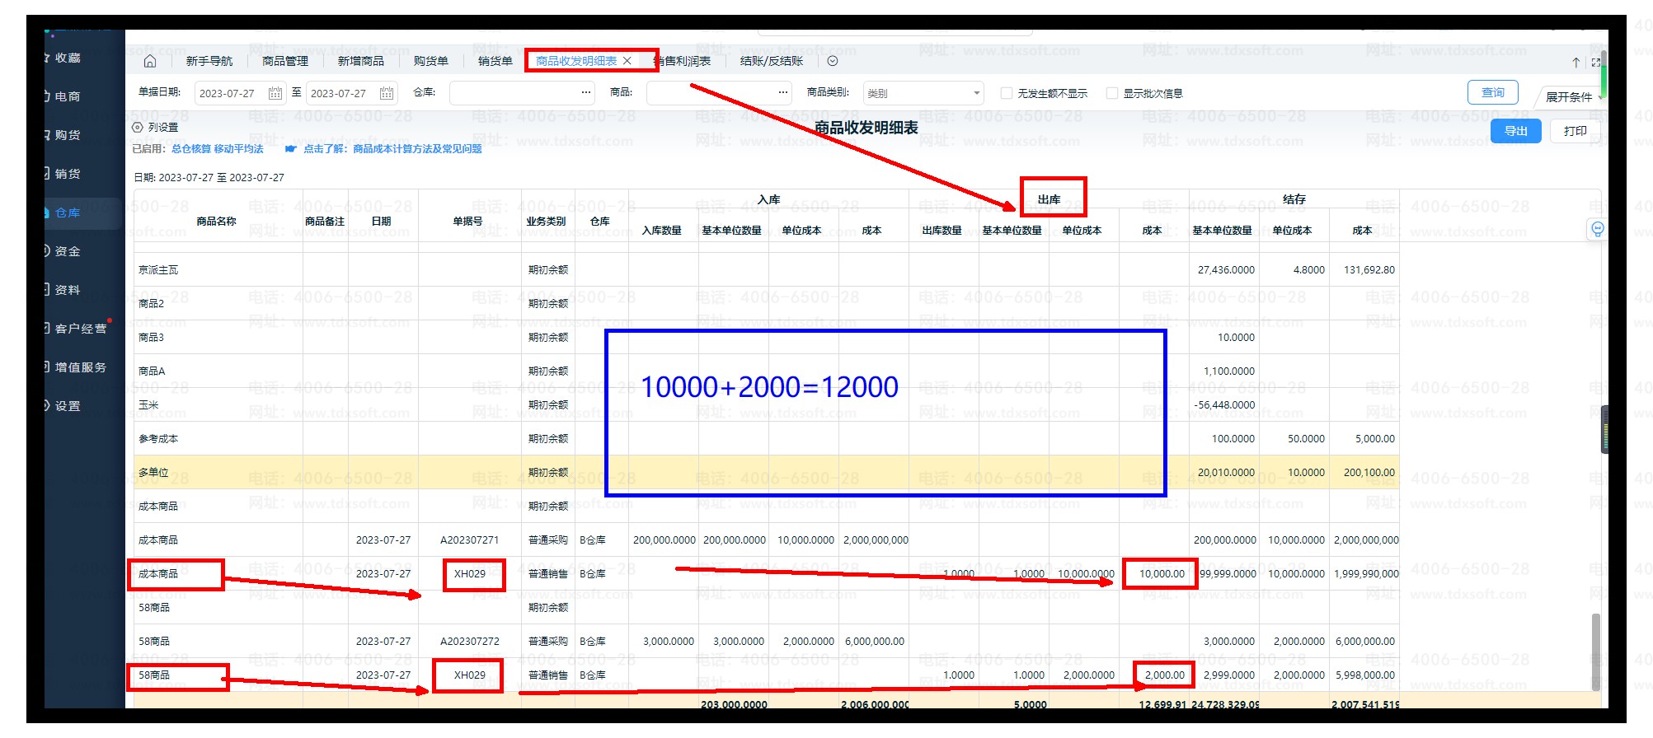Click the 列设置 column settings gear icon

[138, 128]
